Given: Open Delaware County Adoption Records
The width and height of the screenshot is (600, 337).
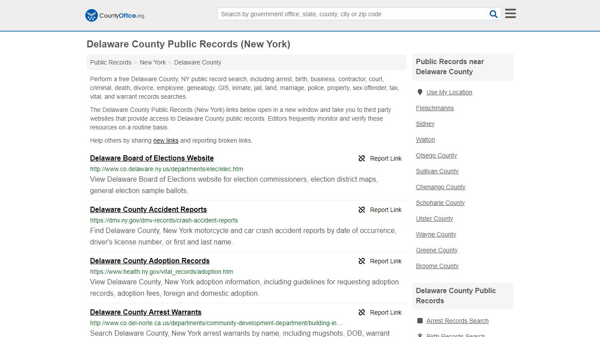Looking at the screenshot, I should click(150, 261).
